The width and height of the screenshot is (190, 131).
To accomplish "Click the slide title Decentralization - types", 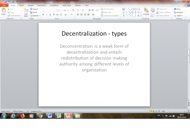I will (94, 34).
